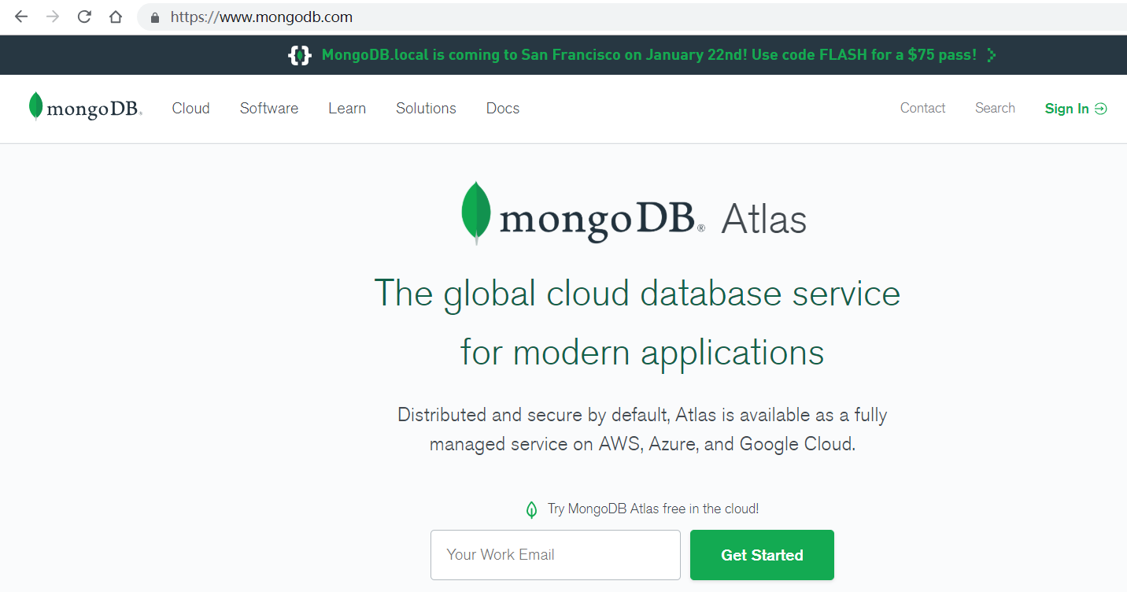1127x592 pixels.
Task: Click the MongoDB logo in the navbar
Action: 85,108
